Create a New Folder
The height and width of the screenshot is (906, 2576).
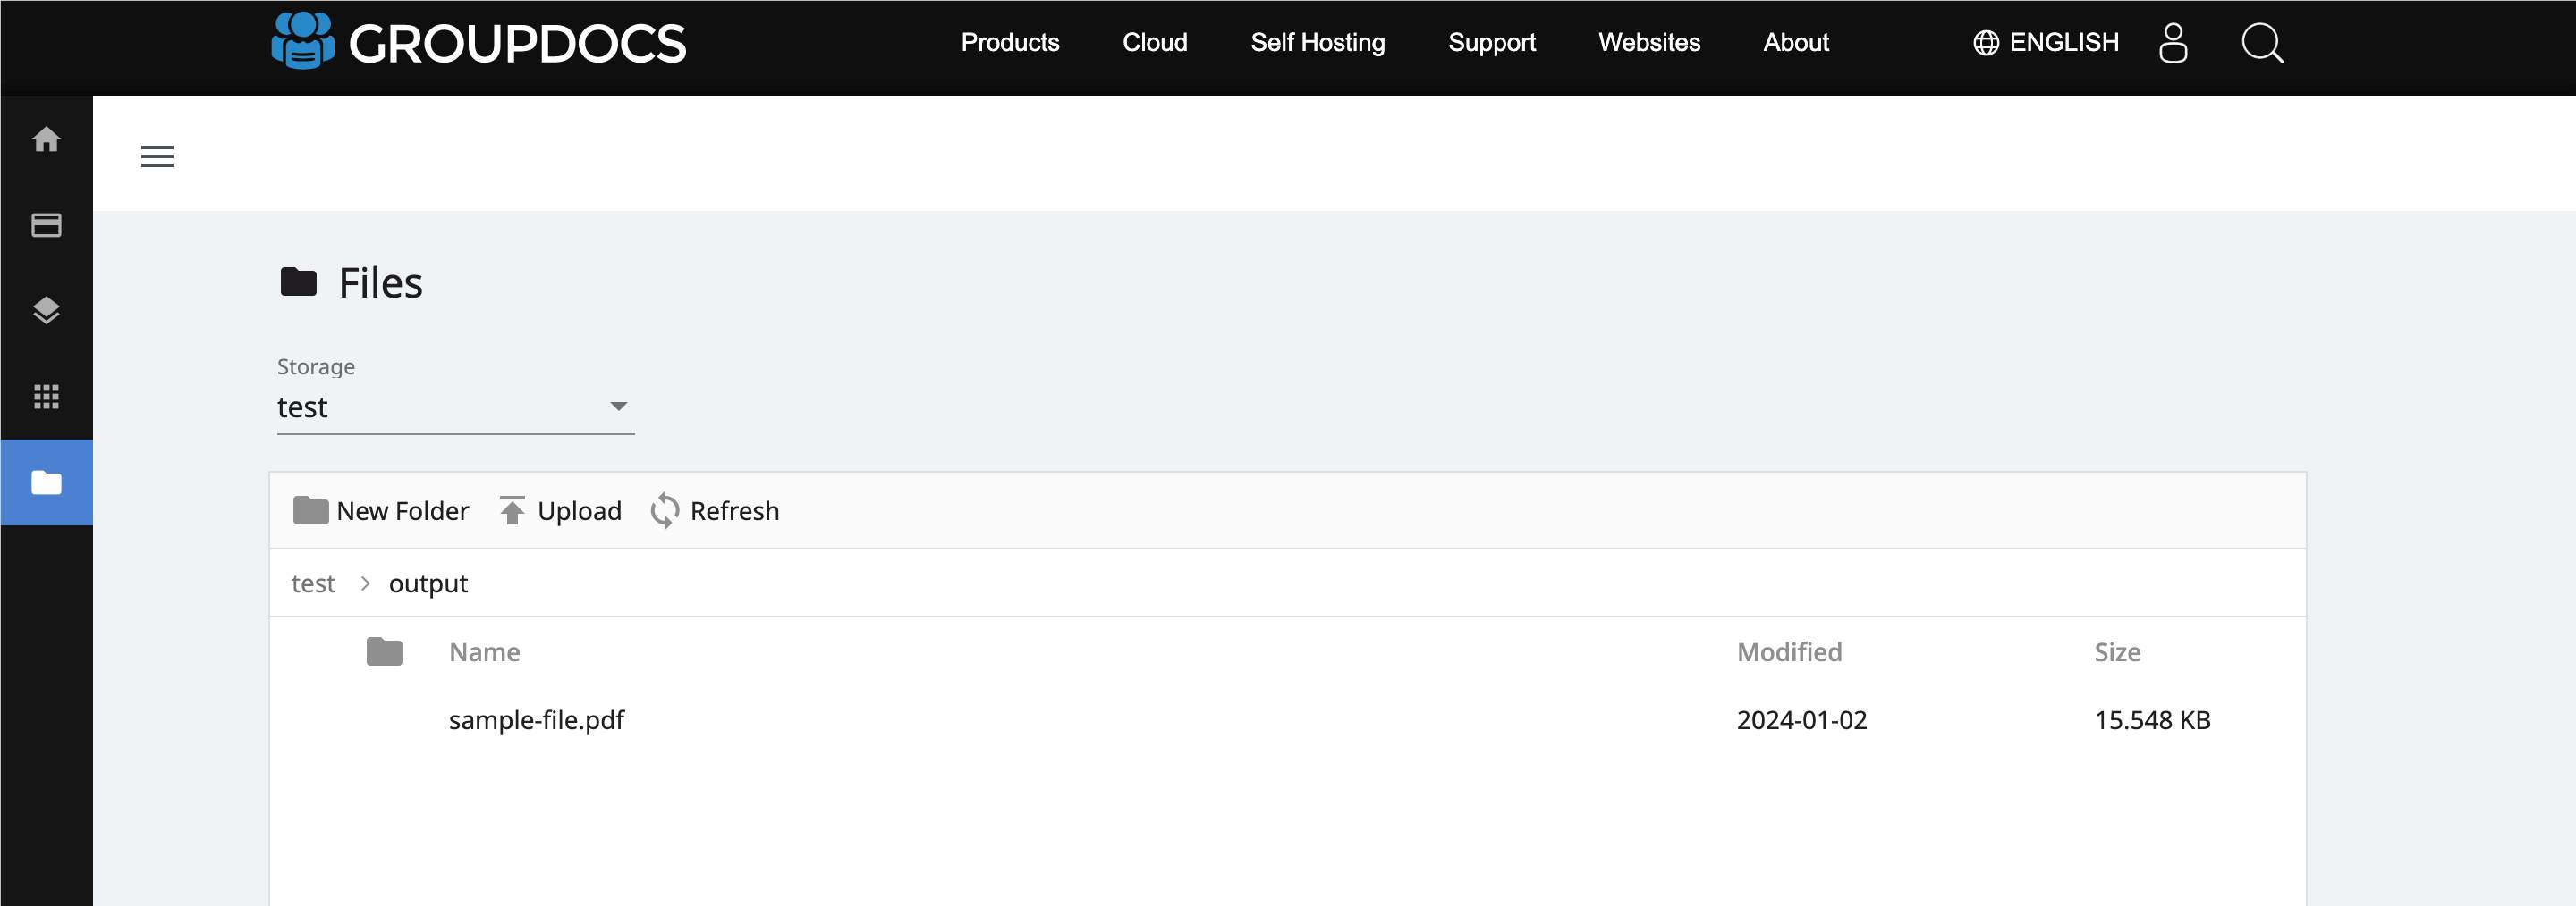click(381, 510)
